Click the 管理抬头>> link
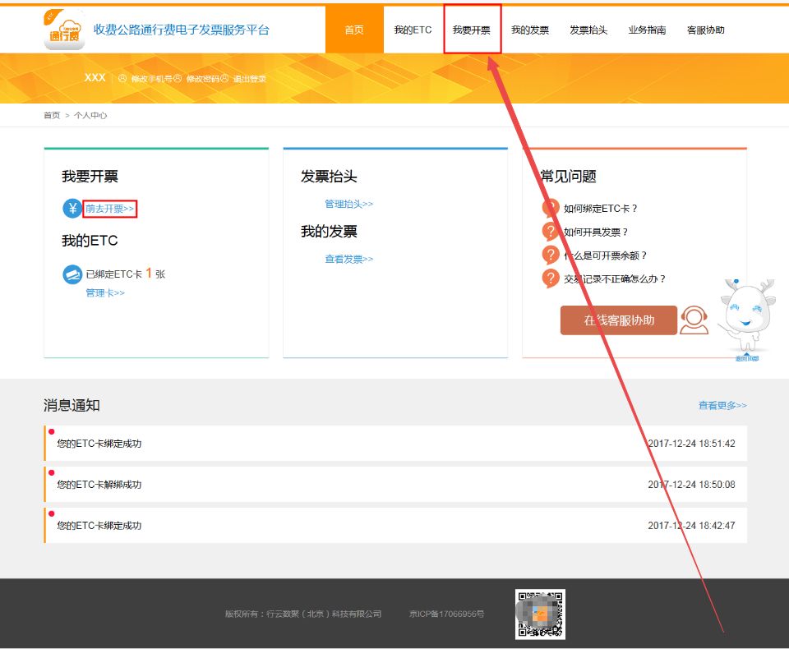The image size is (789, 649). pos(348,204)
